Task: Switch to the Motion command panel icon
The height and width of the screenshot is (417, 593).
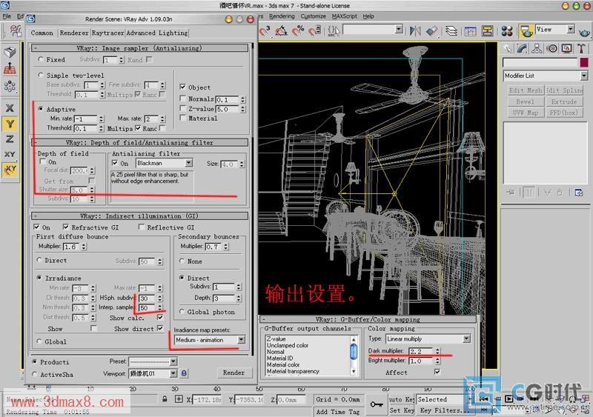Action: pos(551,49)
